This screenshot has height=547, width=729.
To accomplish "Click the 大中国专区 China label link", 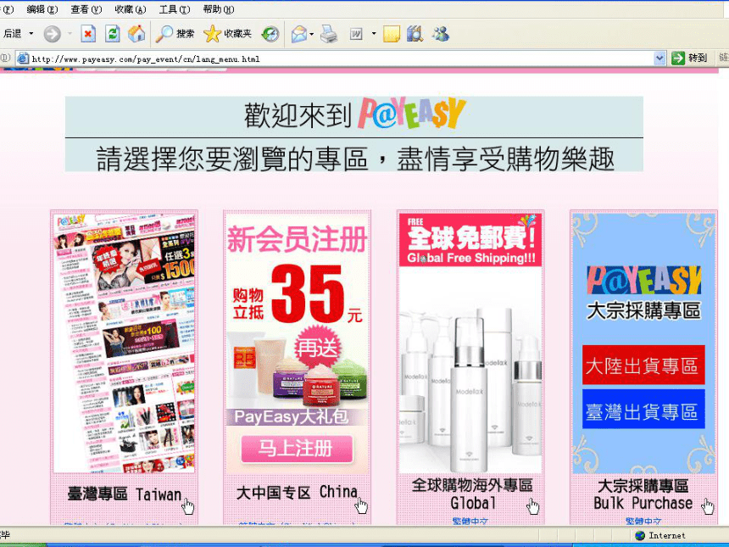I will coord(297,493).
